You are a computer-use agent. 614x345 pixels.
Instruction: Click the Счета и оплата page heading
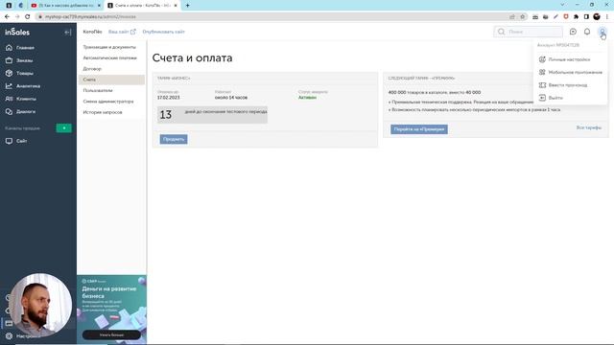point(192,57)
